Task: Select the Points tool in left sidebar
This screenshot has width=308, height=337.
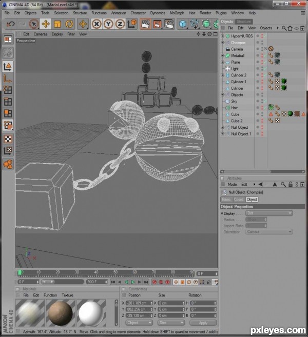Action: point(8,90)
